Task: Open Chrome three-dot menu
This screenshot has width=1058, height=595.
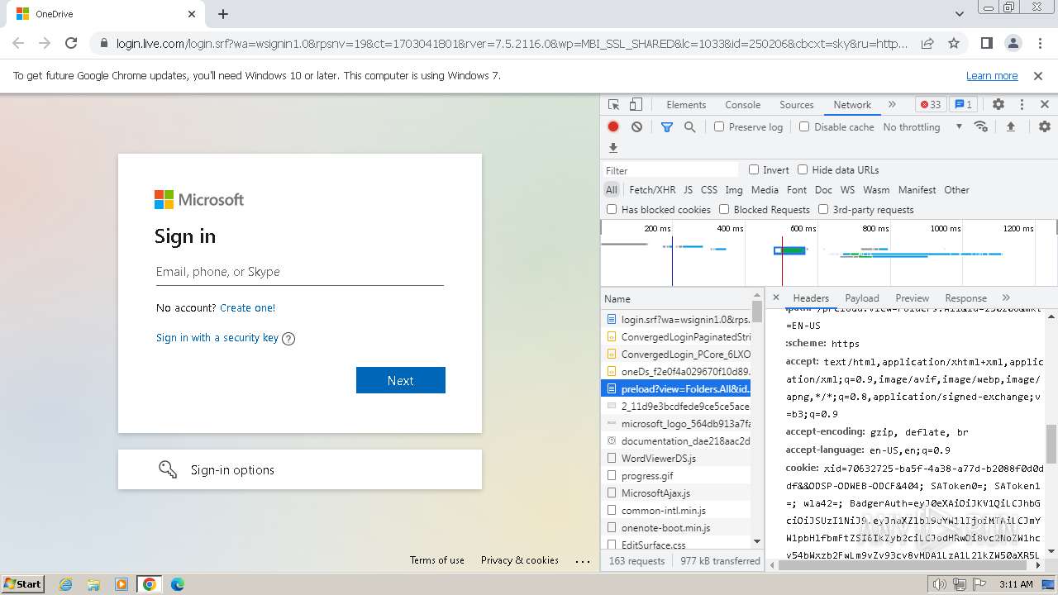Action: (x=1038, y=43)
